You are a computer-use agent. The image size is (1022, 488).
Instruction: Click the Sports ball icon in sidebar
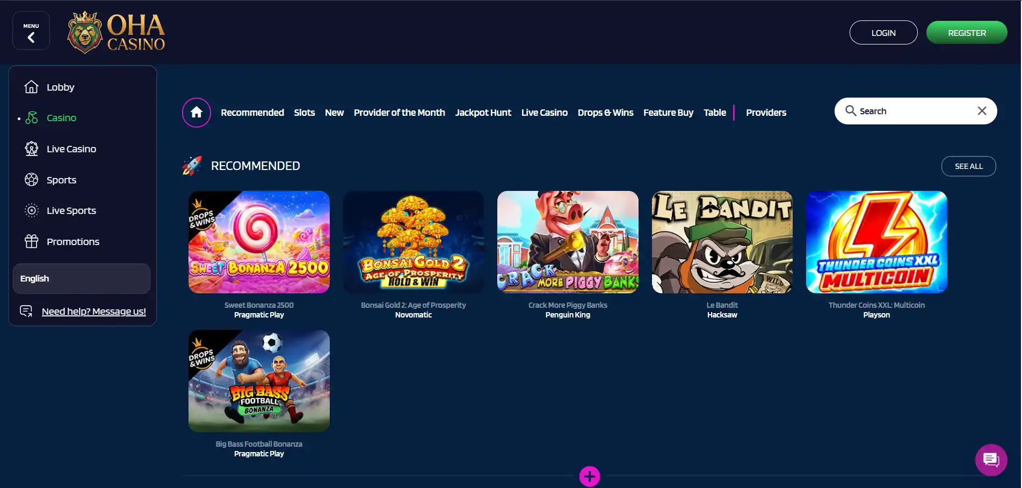click(32, 180)
